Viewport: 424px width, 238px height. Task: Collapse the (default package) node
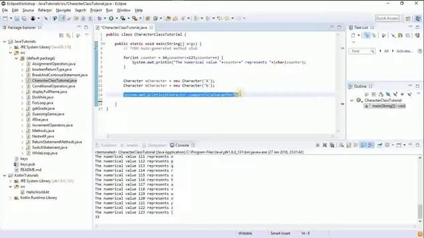point(16,58)
